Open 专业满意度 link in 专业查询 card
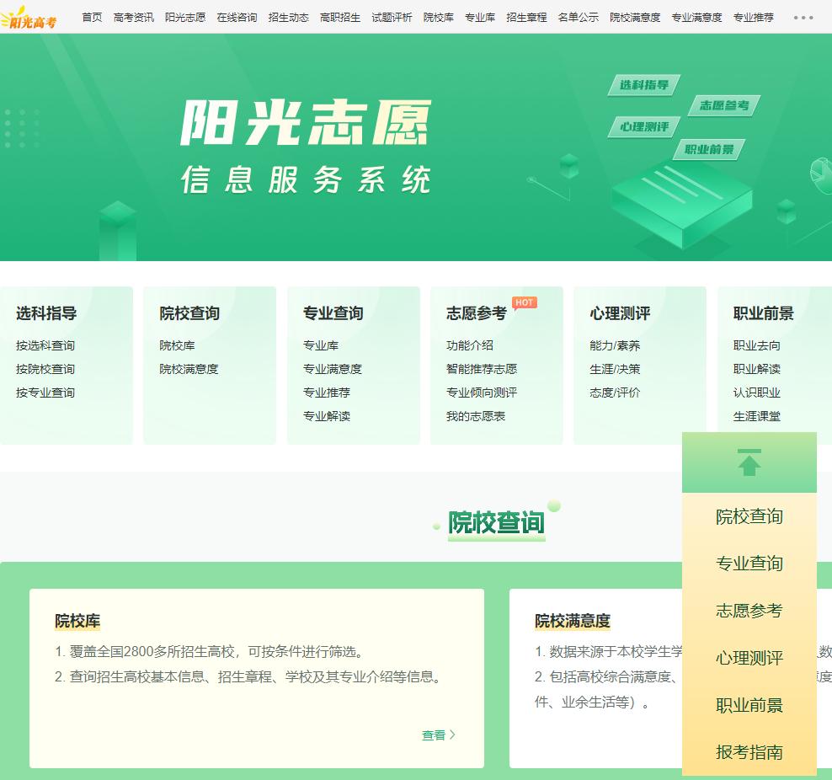Viewport: 832px width, 780px height. 332,369
